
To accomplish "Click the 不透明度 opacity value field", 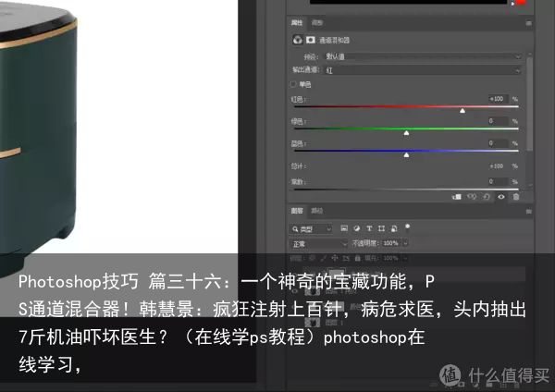I will click(x=390, y=243).
